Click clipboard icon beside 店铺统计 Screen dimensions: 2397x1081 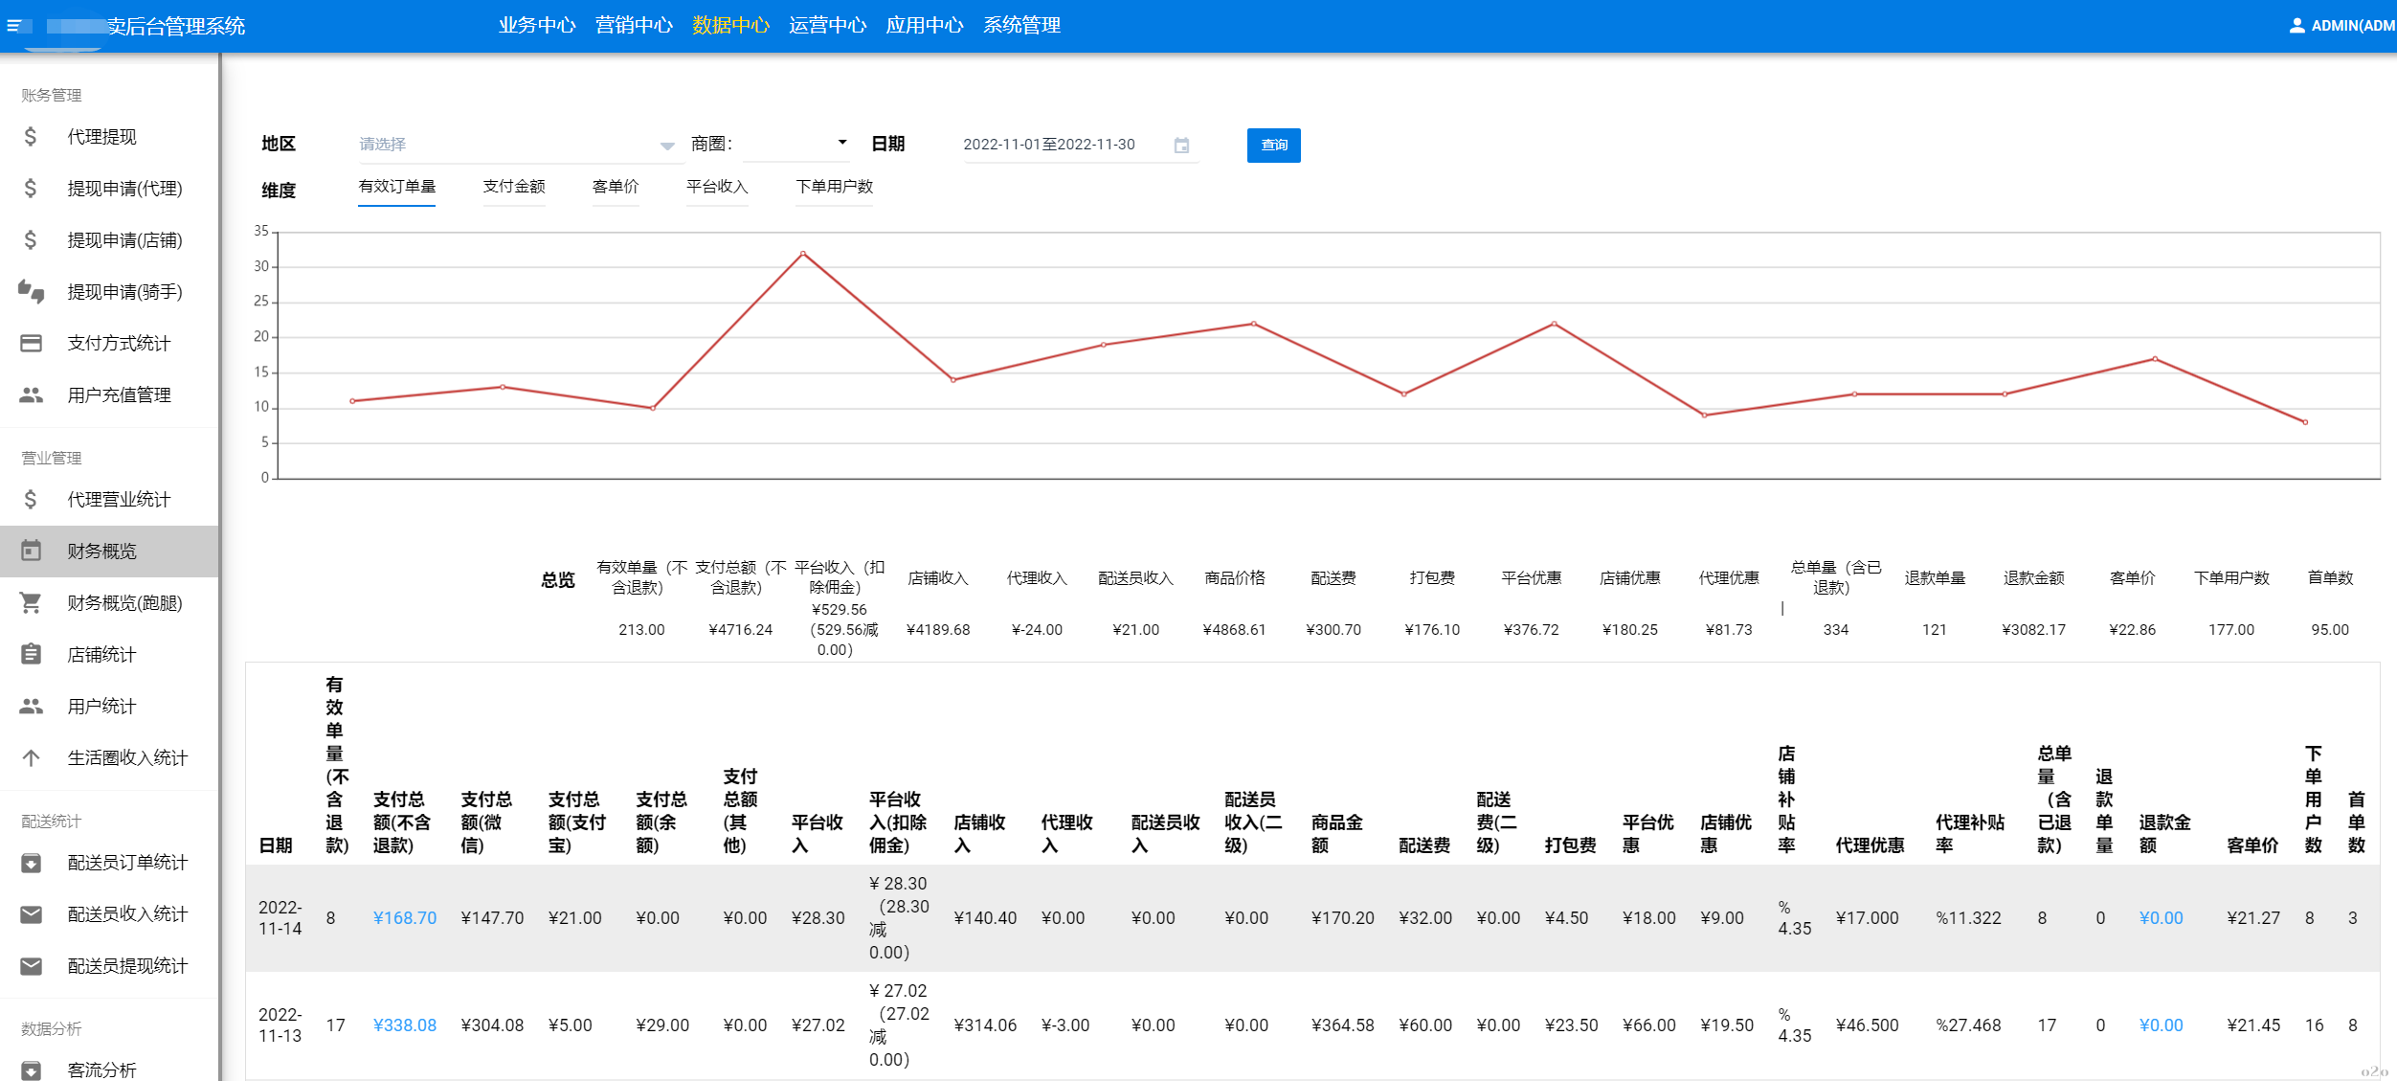(31, 654)
